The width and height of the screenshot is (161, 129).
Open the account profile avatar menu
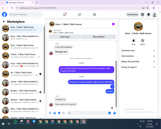tap(155, 15)
